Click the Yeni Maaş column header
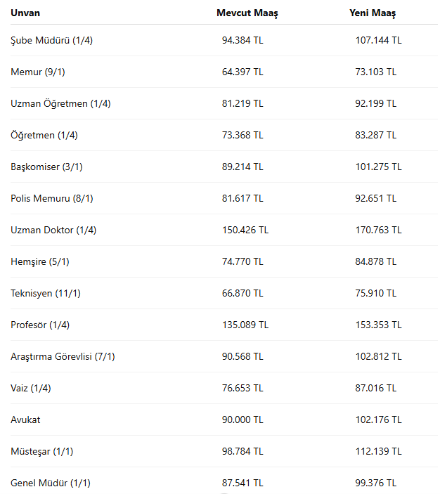Image resolution: width=440 pixels, height=494 pixels. 373,13
